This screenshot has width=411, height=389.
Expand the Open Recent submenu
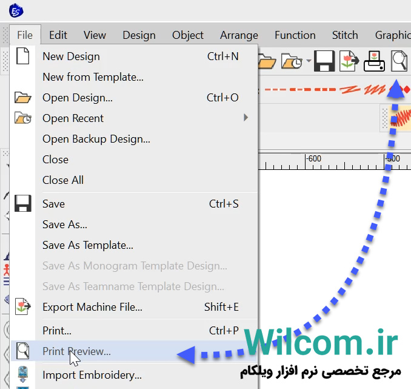pyautogui.click(x=134, y=118)
